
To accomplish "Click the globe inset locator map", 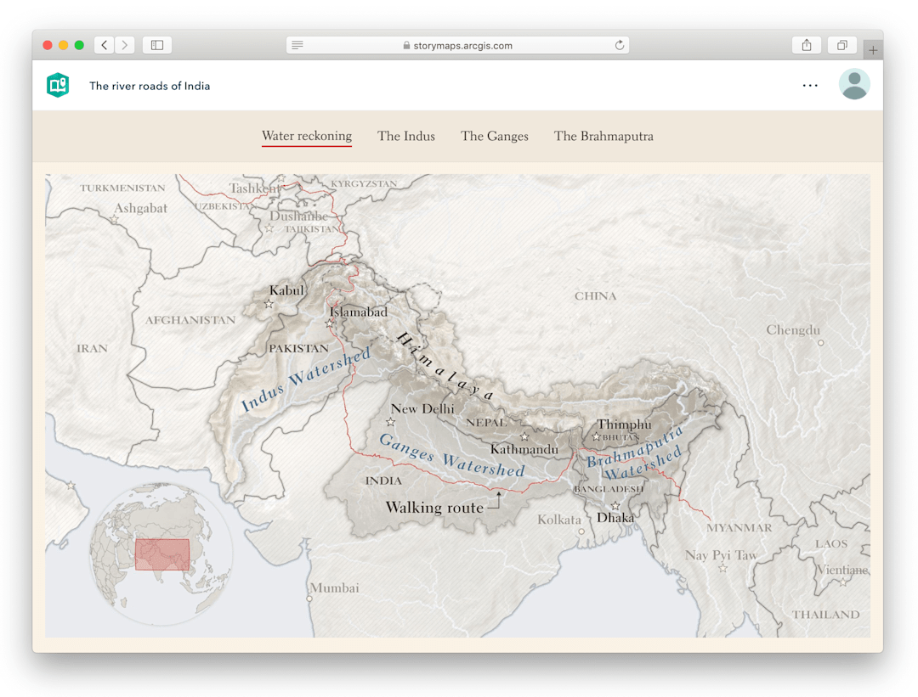I will tap(161, 554).
